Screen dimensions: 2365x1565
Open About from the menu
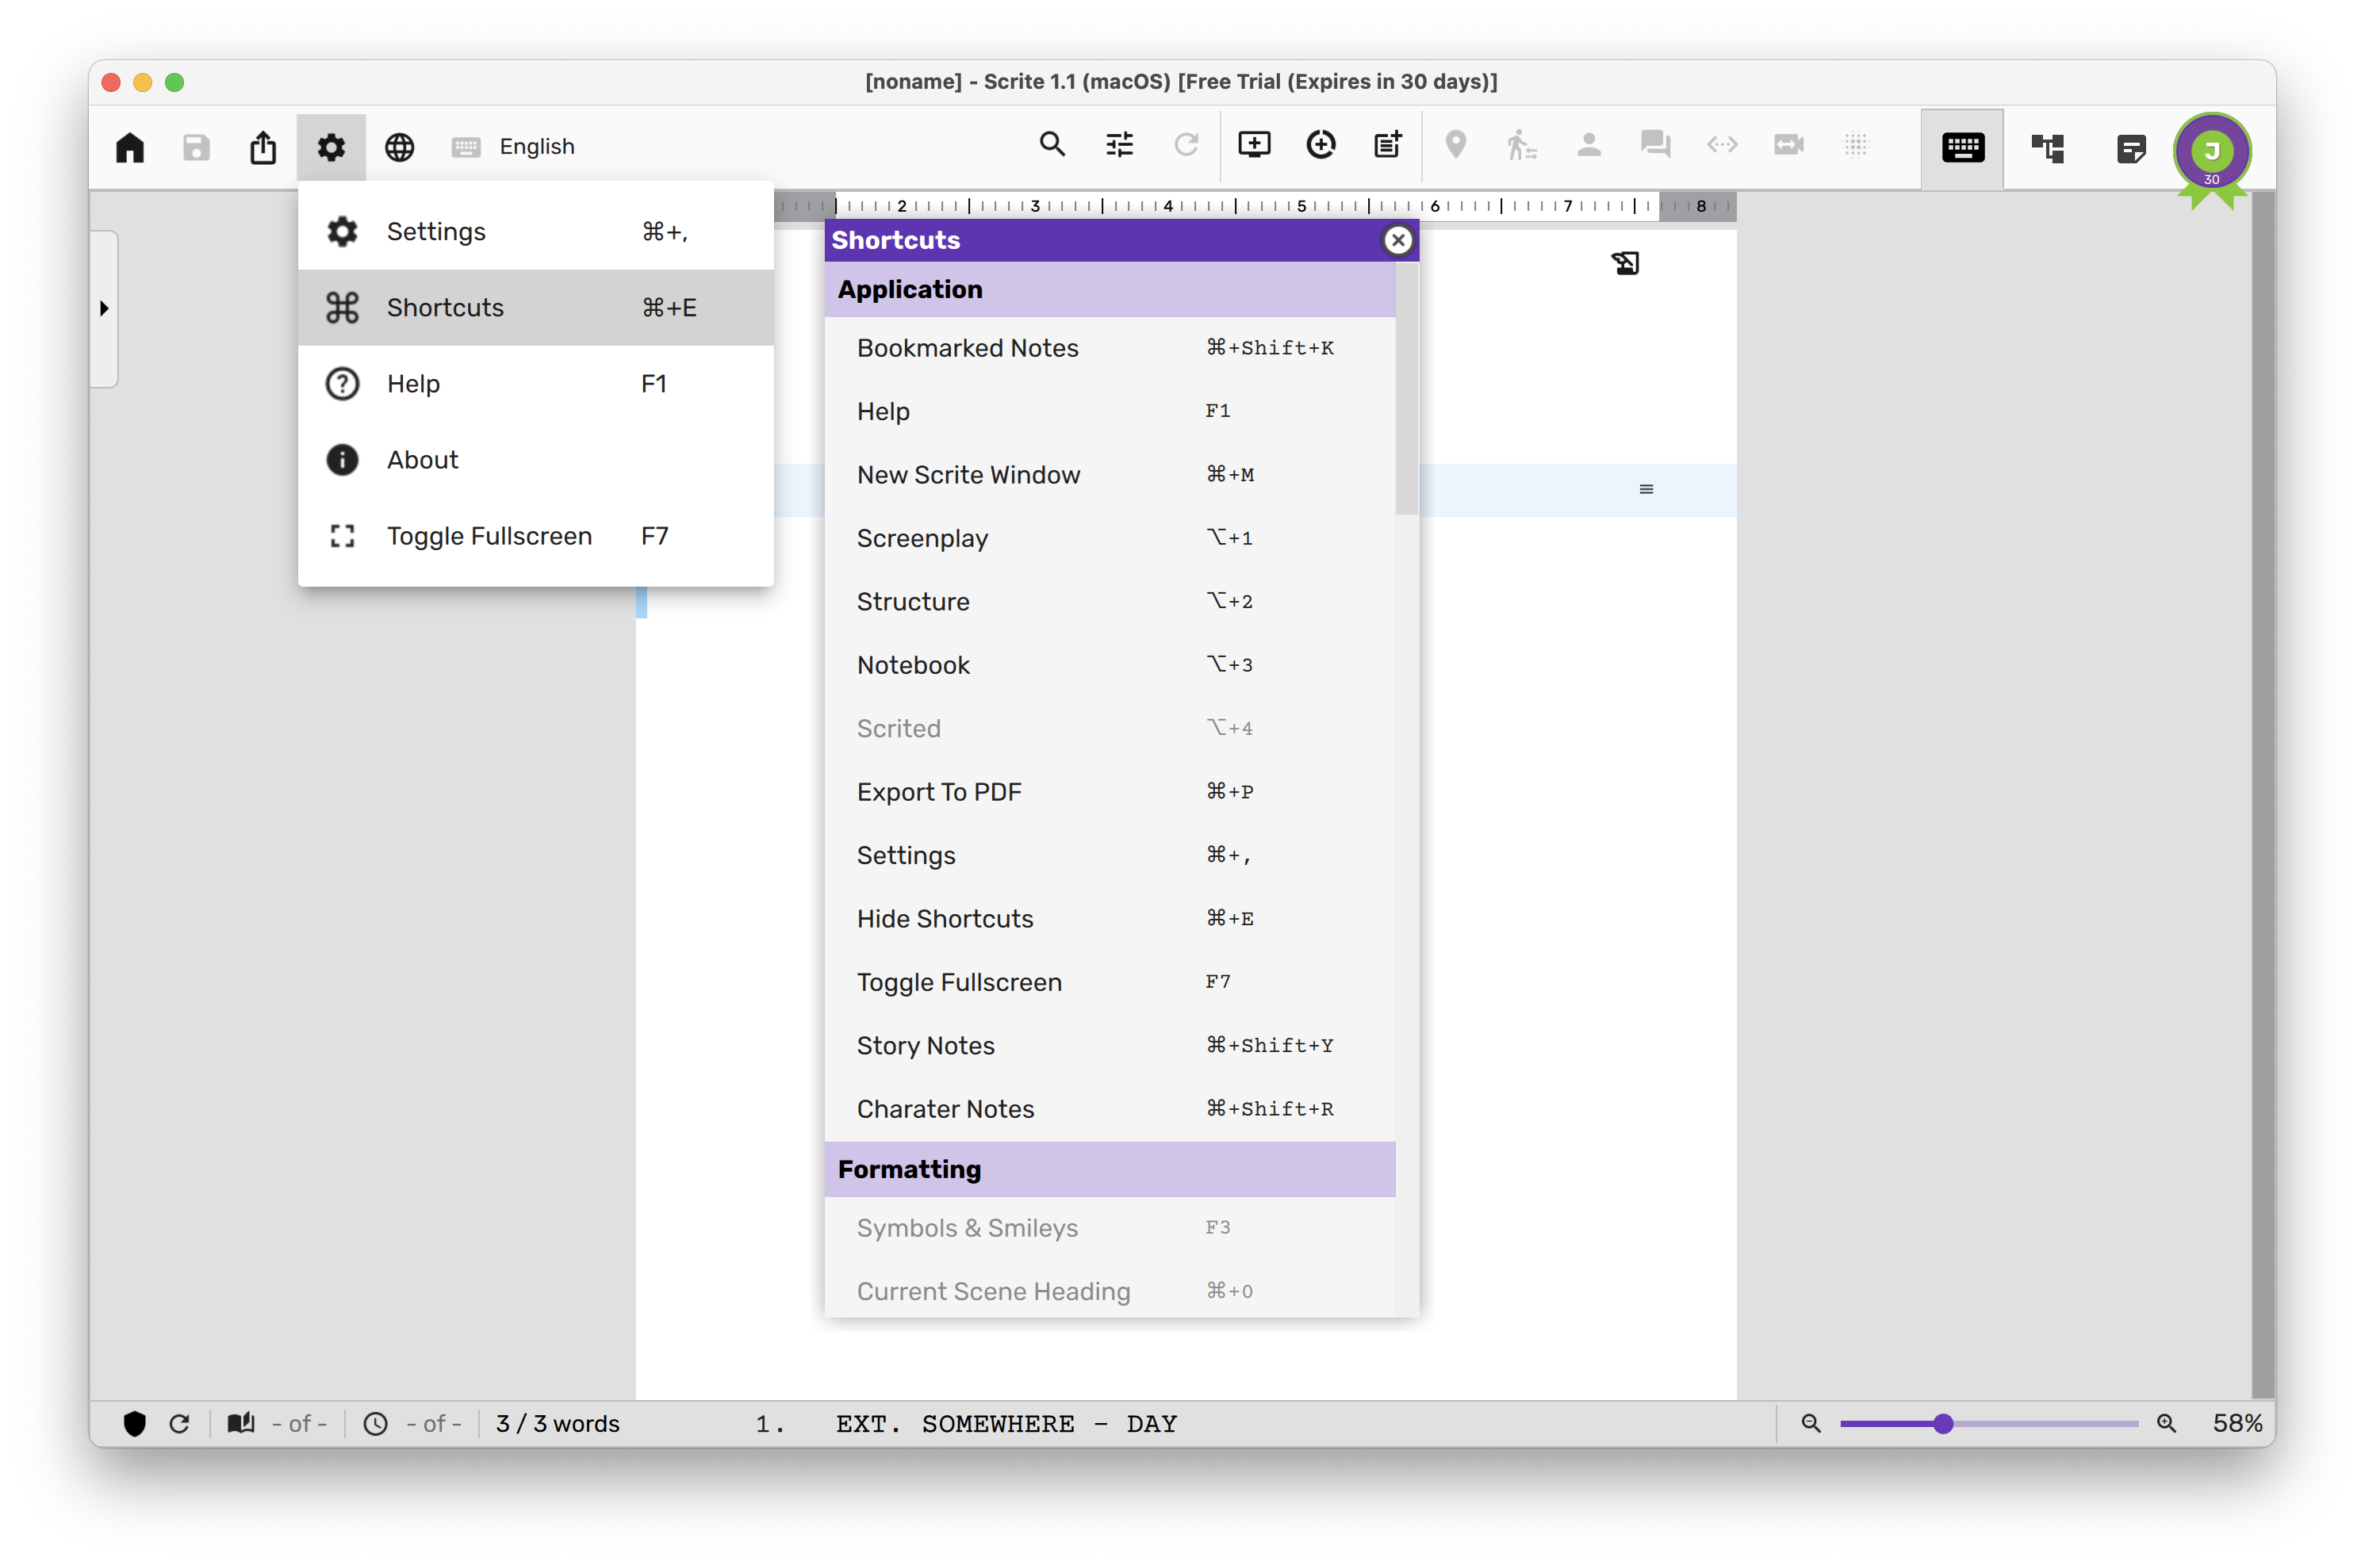tap(535, 459)
